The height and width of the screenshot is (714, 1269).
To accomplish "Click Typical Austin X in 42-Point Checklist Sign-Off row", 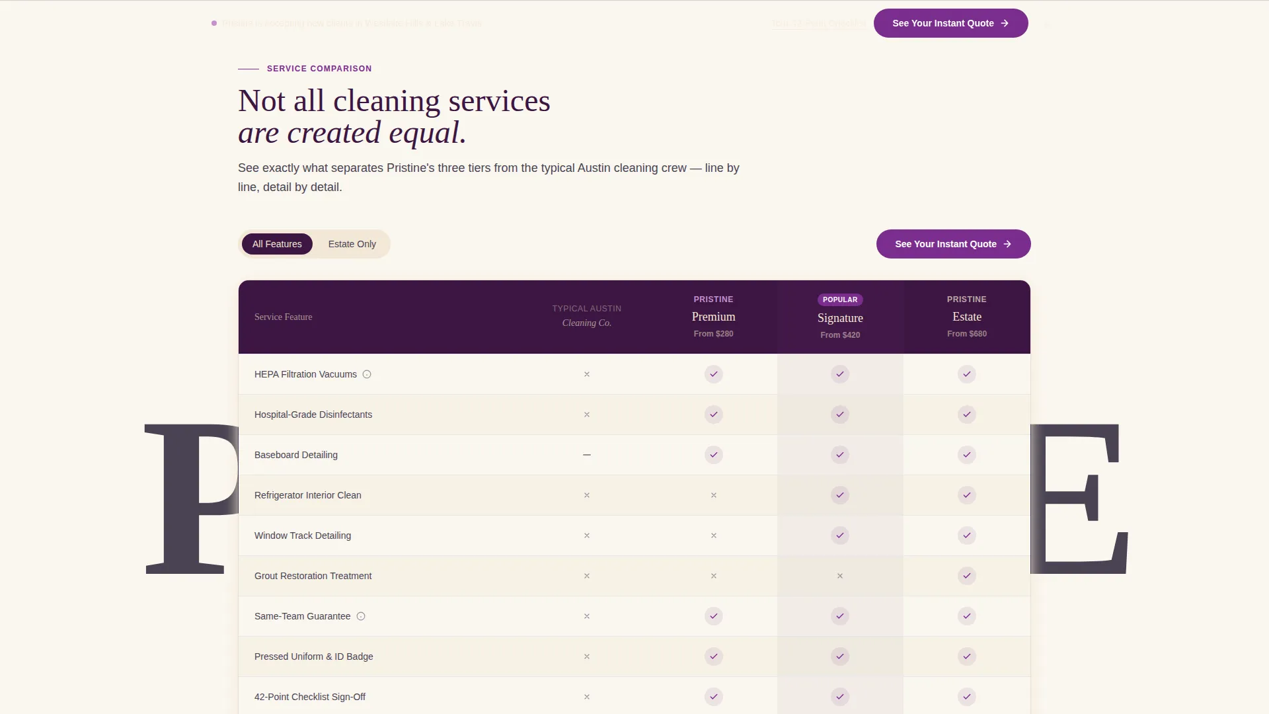I will 587,697.
